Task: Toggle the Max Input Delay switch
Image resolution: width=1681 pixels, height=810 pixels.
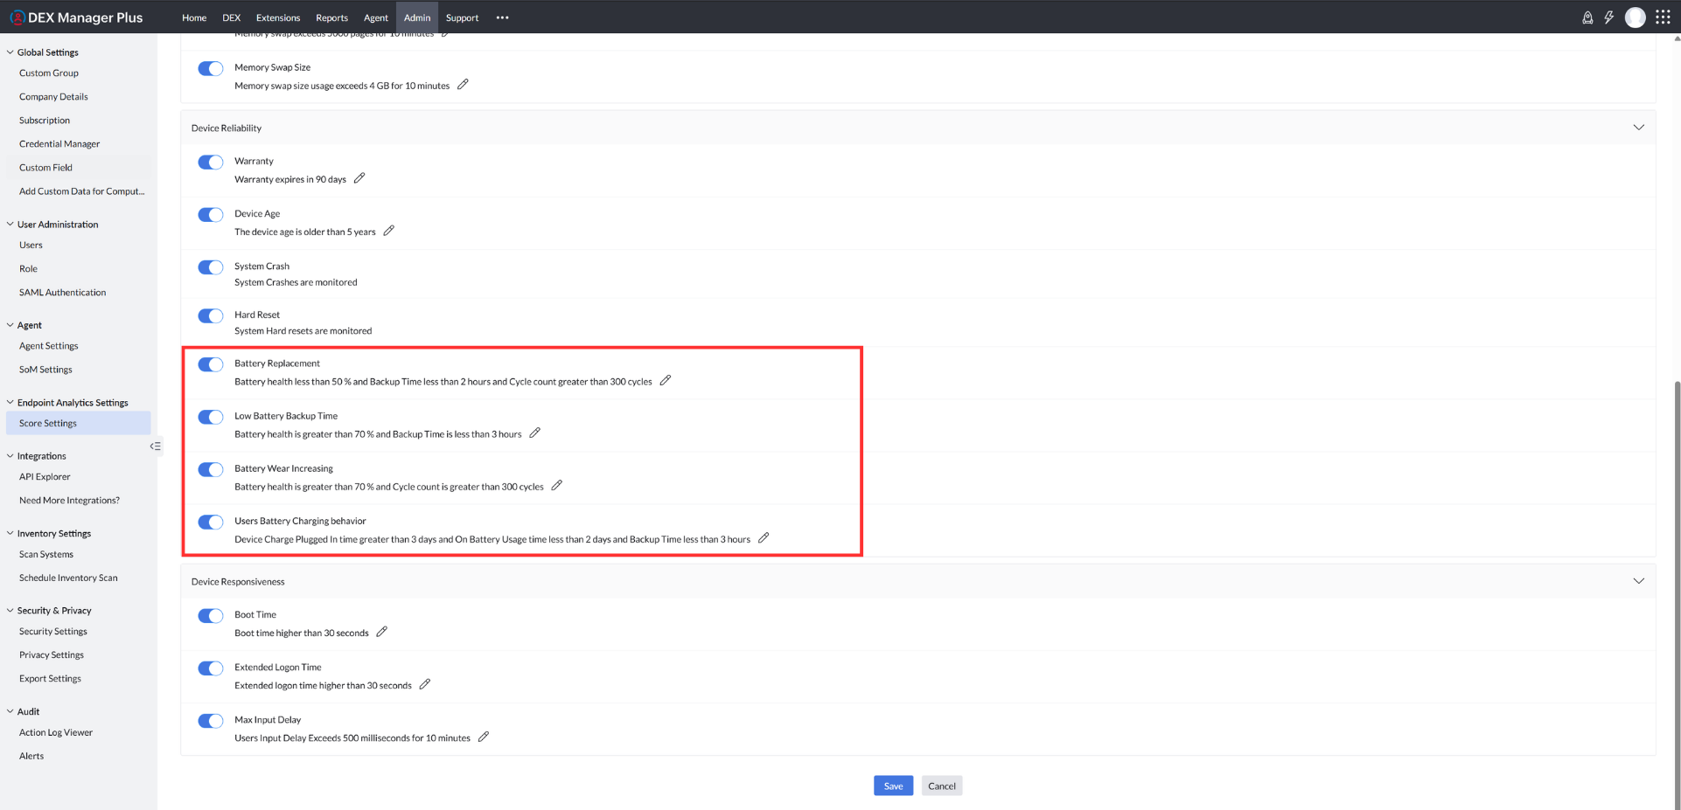Action: pyautogui.click(x=211, y=721)
